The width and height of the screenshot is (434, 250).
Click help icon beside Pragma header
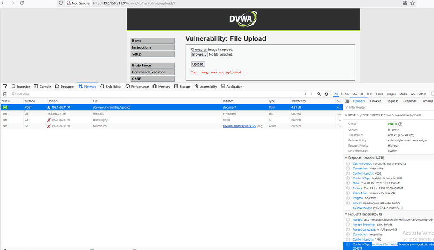point(347,198)
